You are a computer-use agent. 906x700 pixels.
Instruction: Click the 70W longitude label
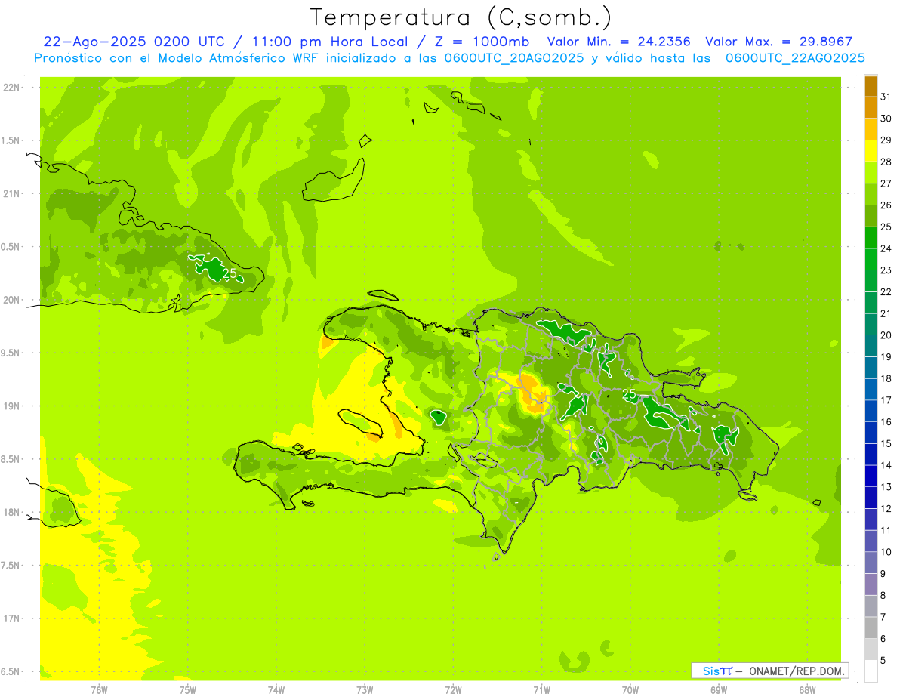[630, 689]
